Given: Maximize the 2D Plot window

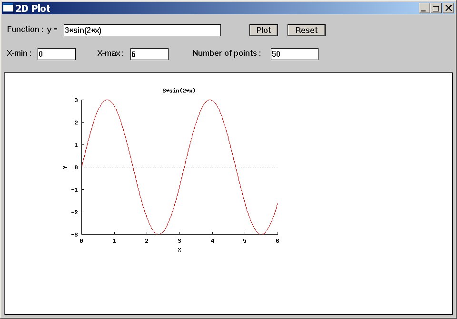Looking at the screenshot, I should pos(436,8).
